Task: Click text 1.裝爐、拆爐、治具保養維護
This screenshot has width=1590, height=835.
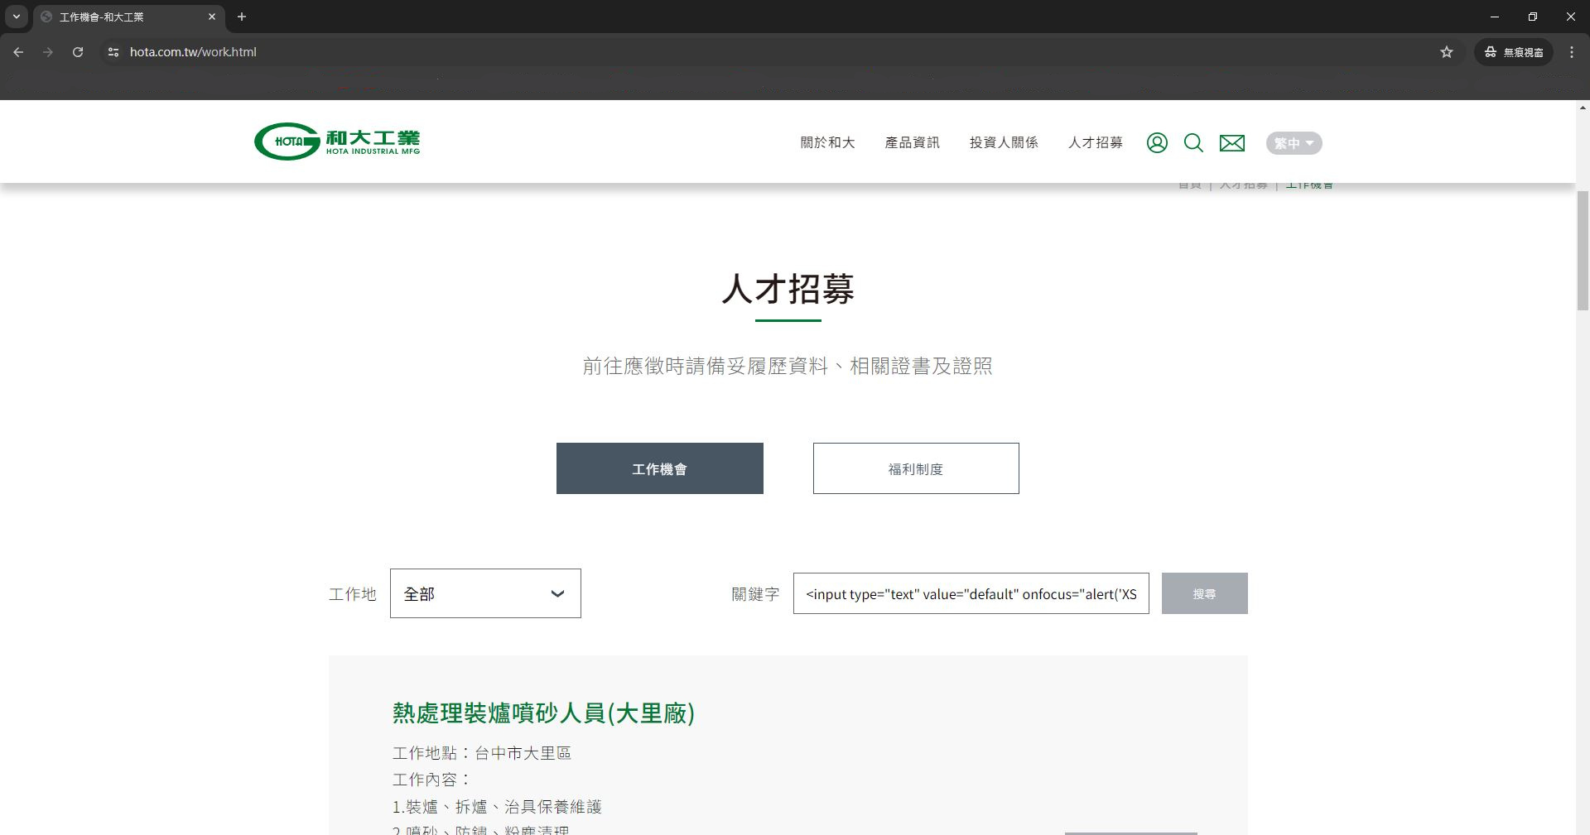Action: pyautogui.click(x=497, y=807)
